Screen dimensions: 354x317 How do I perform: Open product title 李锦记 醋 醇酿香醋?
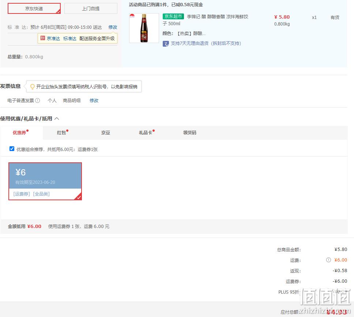pyautogui.click(x=206, y=20)
